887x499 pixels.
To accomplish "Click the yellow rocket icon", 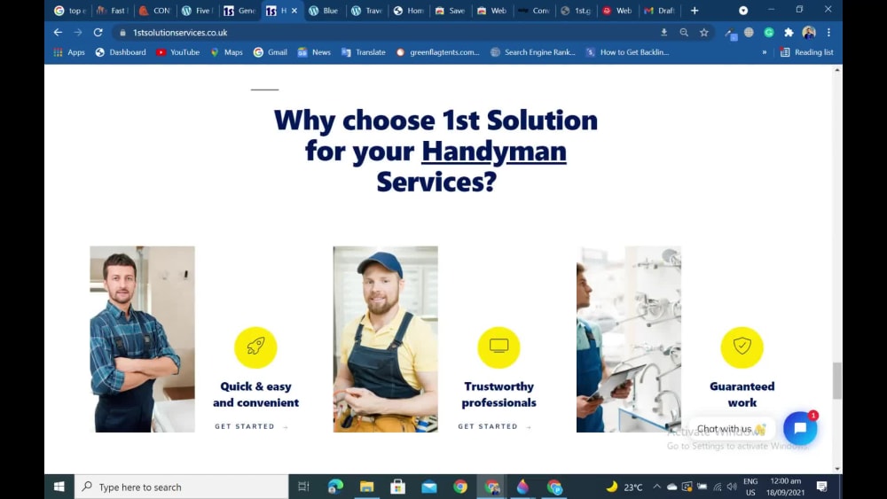I will click(x=255, y=347).
